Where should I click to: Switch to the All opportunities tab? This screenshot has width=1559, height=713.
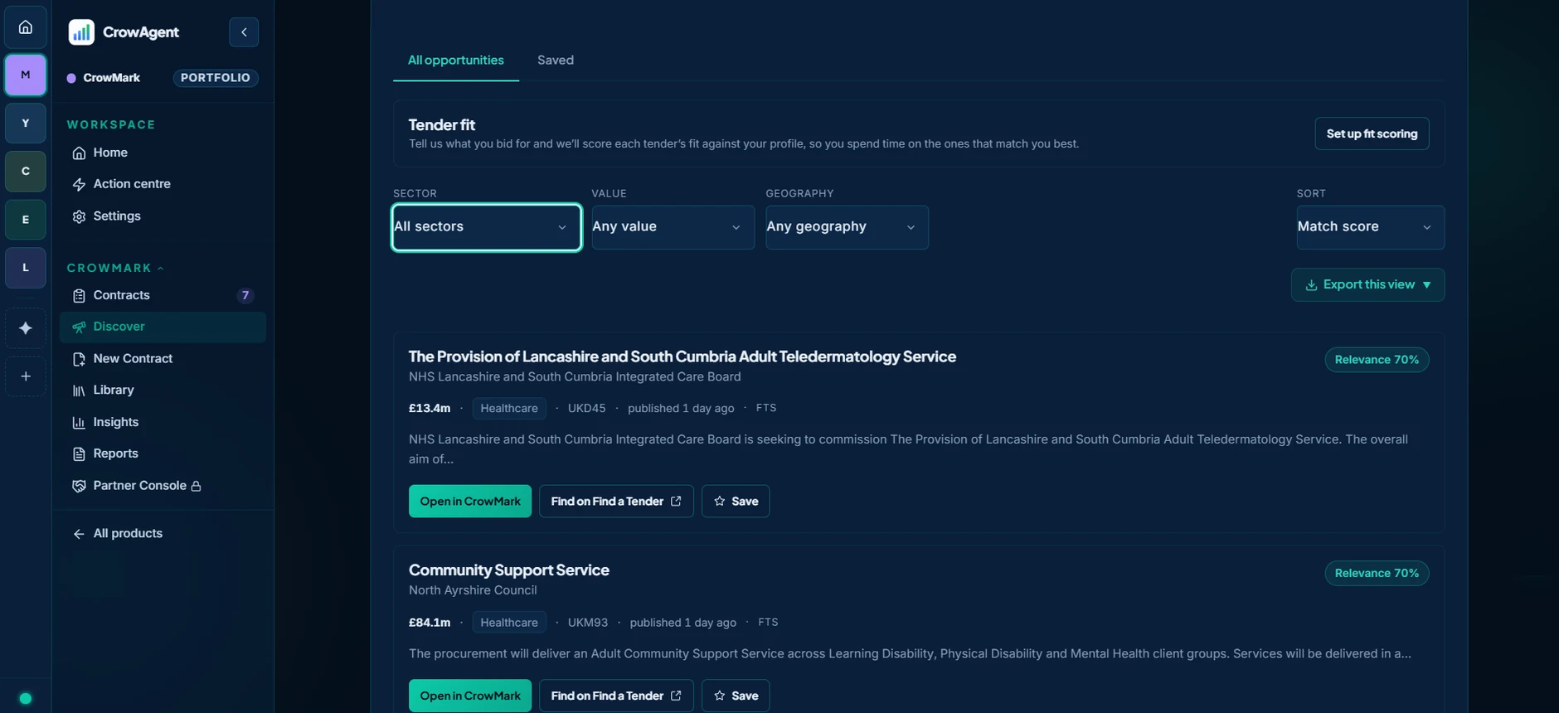(455, 61)
